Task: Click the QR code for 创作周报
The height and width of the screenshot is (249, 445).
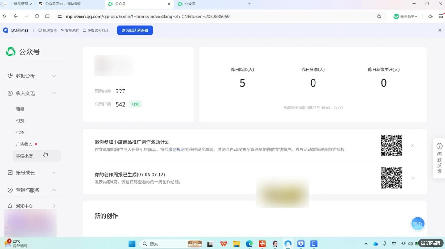Action: pyautogui.click(x=391, y=178)
